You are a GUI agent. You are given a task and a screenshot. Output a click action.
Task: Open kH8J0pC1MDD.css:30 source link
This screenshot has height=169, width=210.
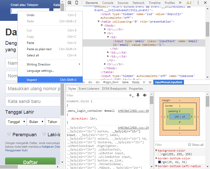click(133, 111)
